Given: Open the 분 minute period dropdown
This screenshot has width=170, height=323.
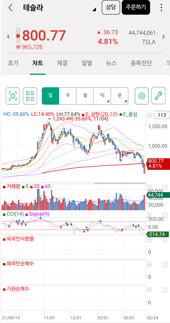Looking at the screenshot, I should point(120,96).
